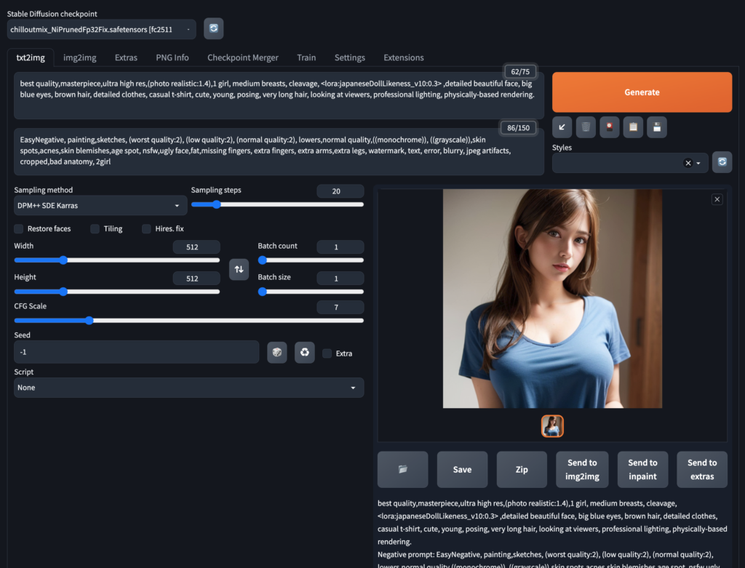Open the PNG Info tab
745x568 pixels.
[x=172, y=57]
